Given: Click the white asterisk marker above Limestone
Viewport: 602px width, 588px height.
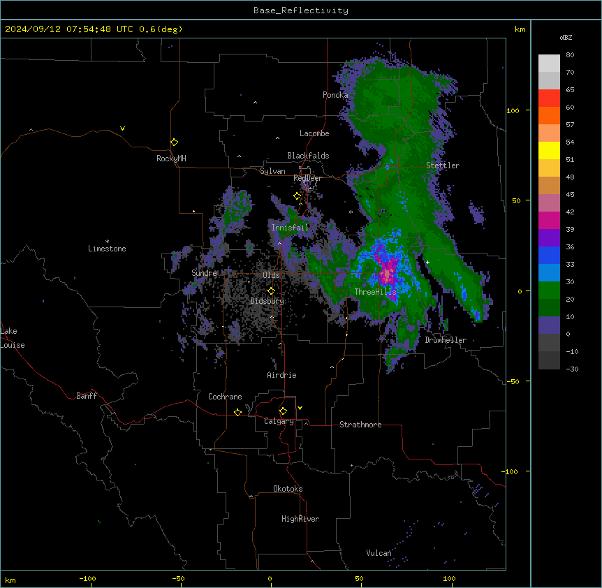Looking at the screenshot, I should pos(107,241).
